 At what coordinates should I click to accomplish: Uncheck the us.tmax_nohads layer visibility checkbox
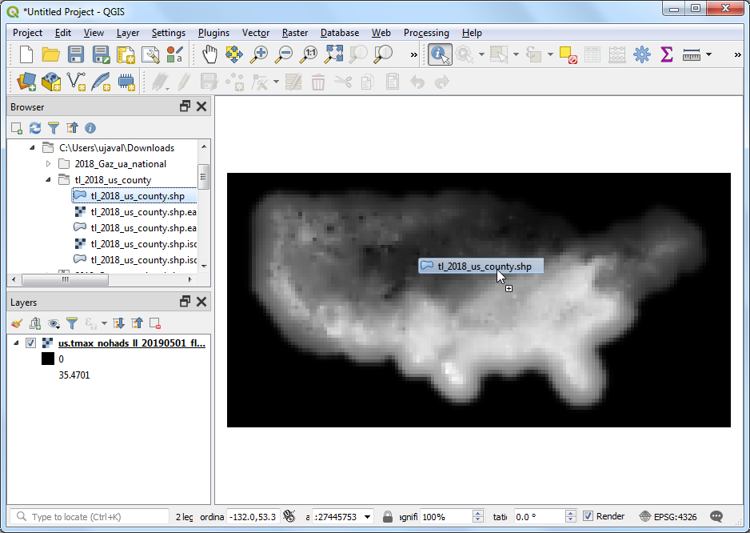(31, 343)
